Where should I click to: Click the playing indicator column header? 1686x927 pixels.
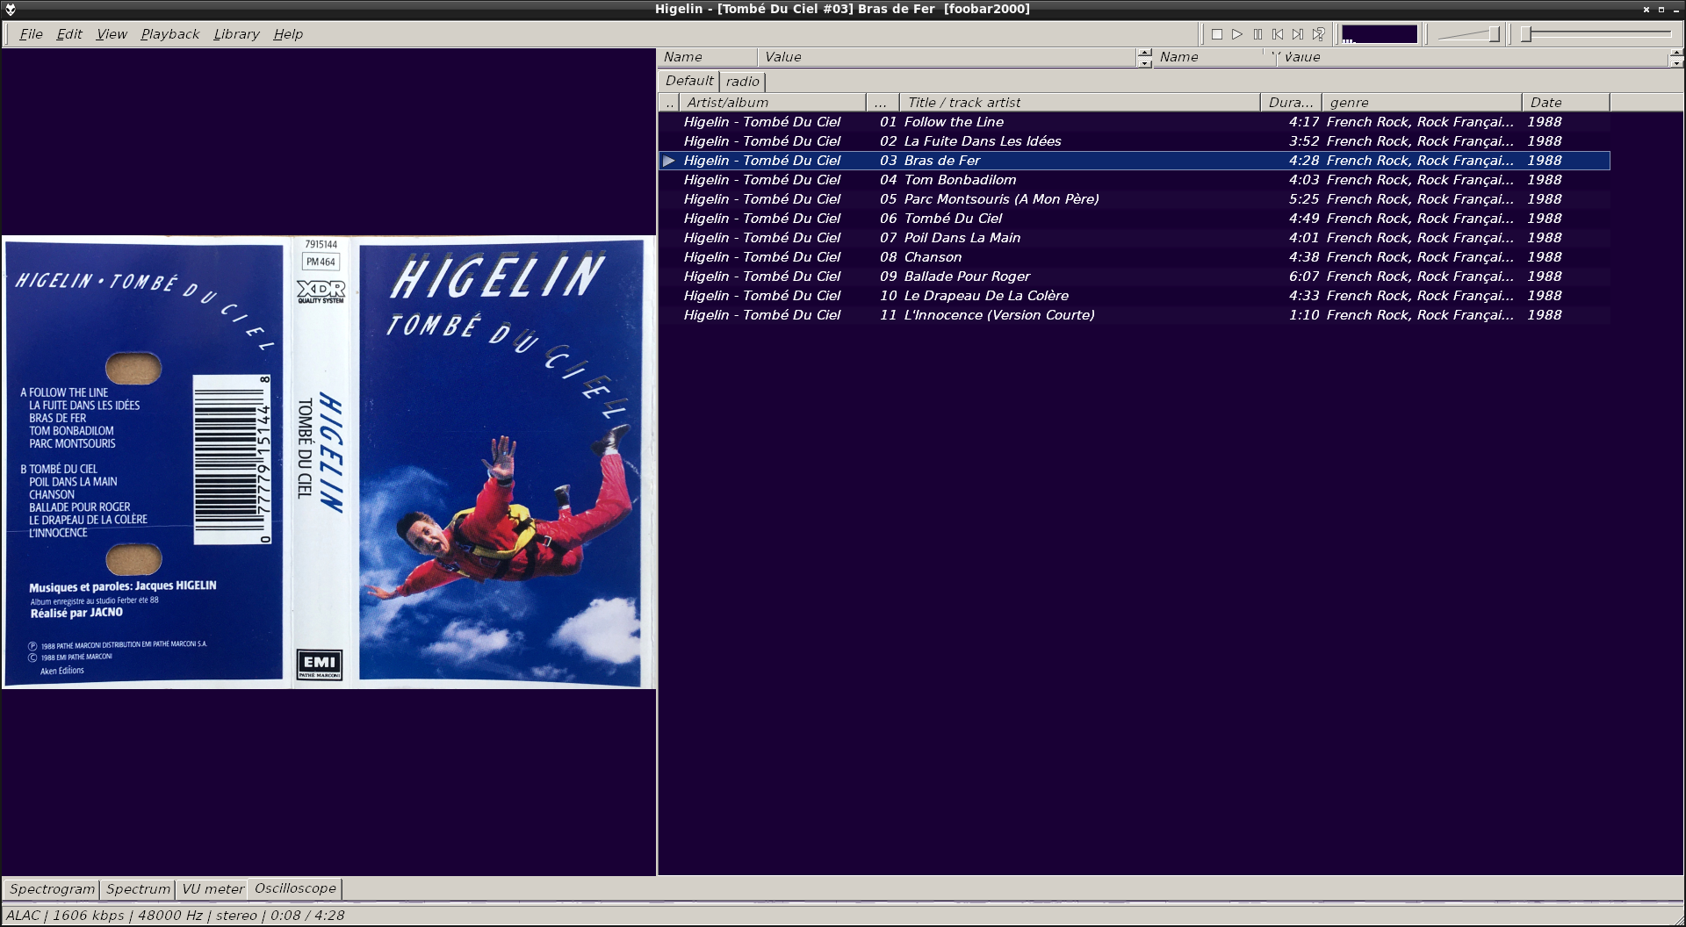[x=669, y=103]
